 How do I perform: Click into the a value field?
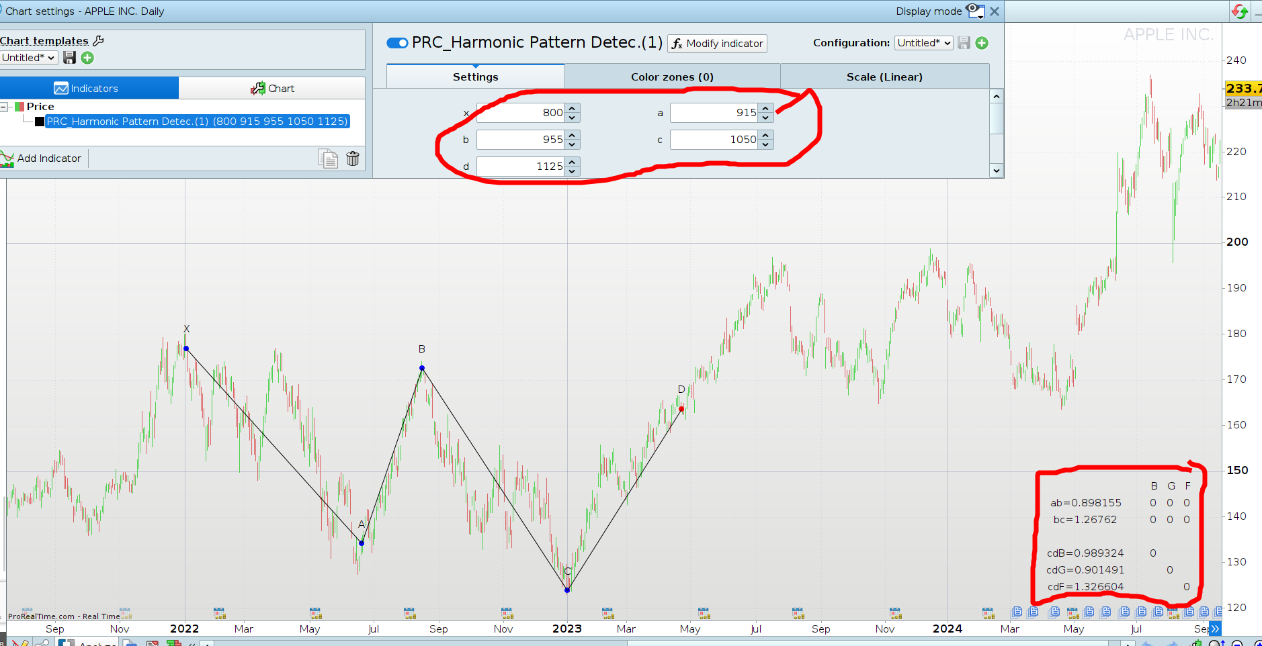[714, 113]
